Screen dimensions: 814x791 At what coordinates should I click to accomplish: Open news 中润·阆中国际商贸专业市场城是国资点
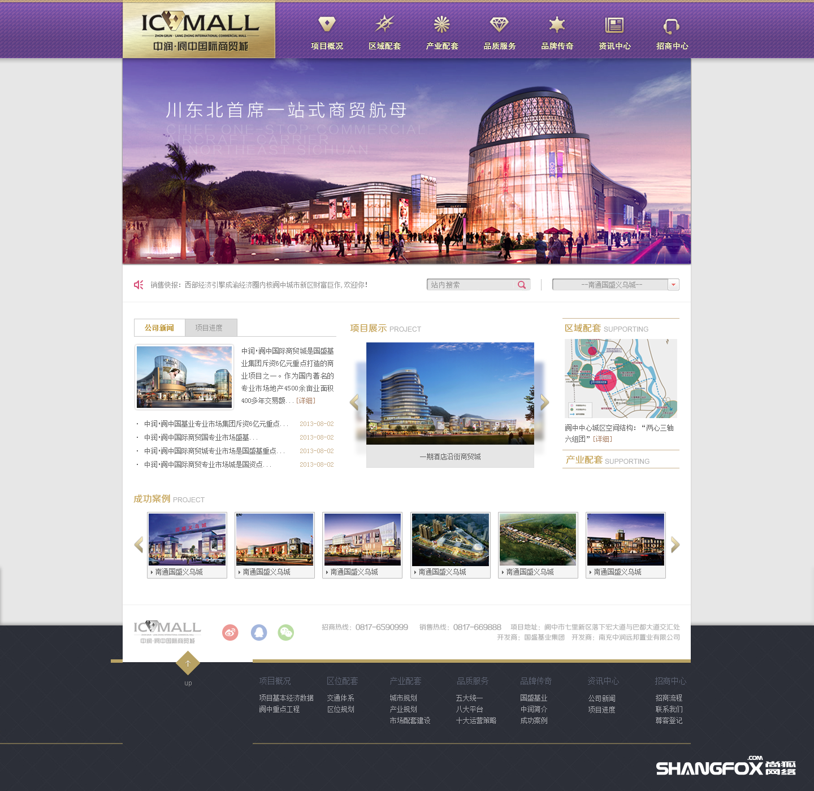coord(207,464)
